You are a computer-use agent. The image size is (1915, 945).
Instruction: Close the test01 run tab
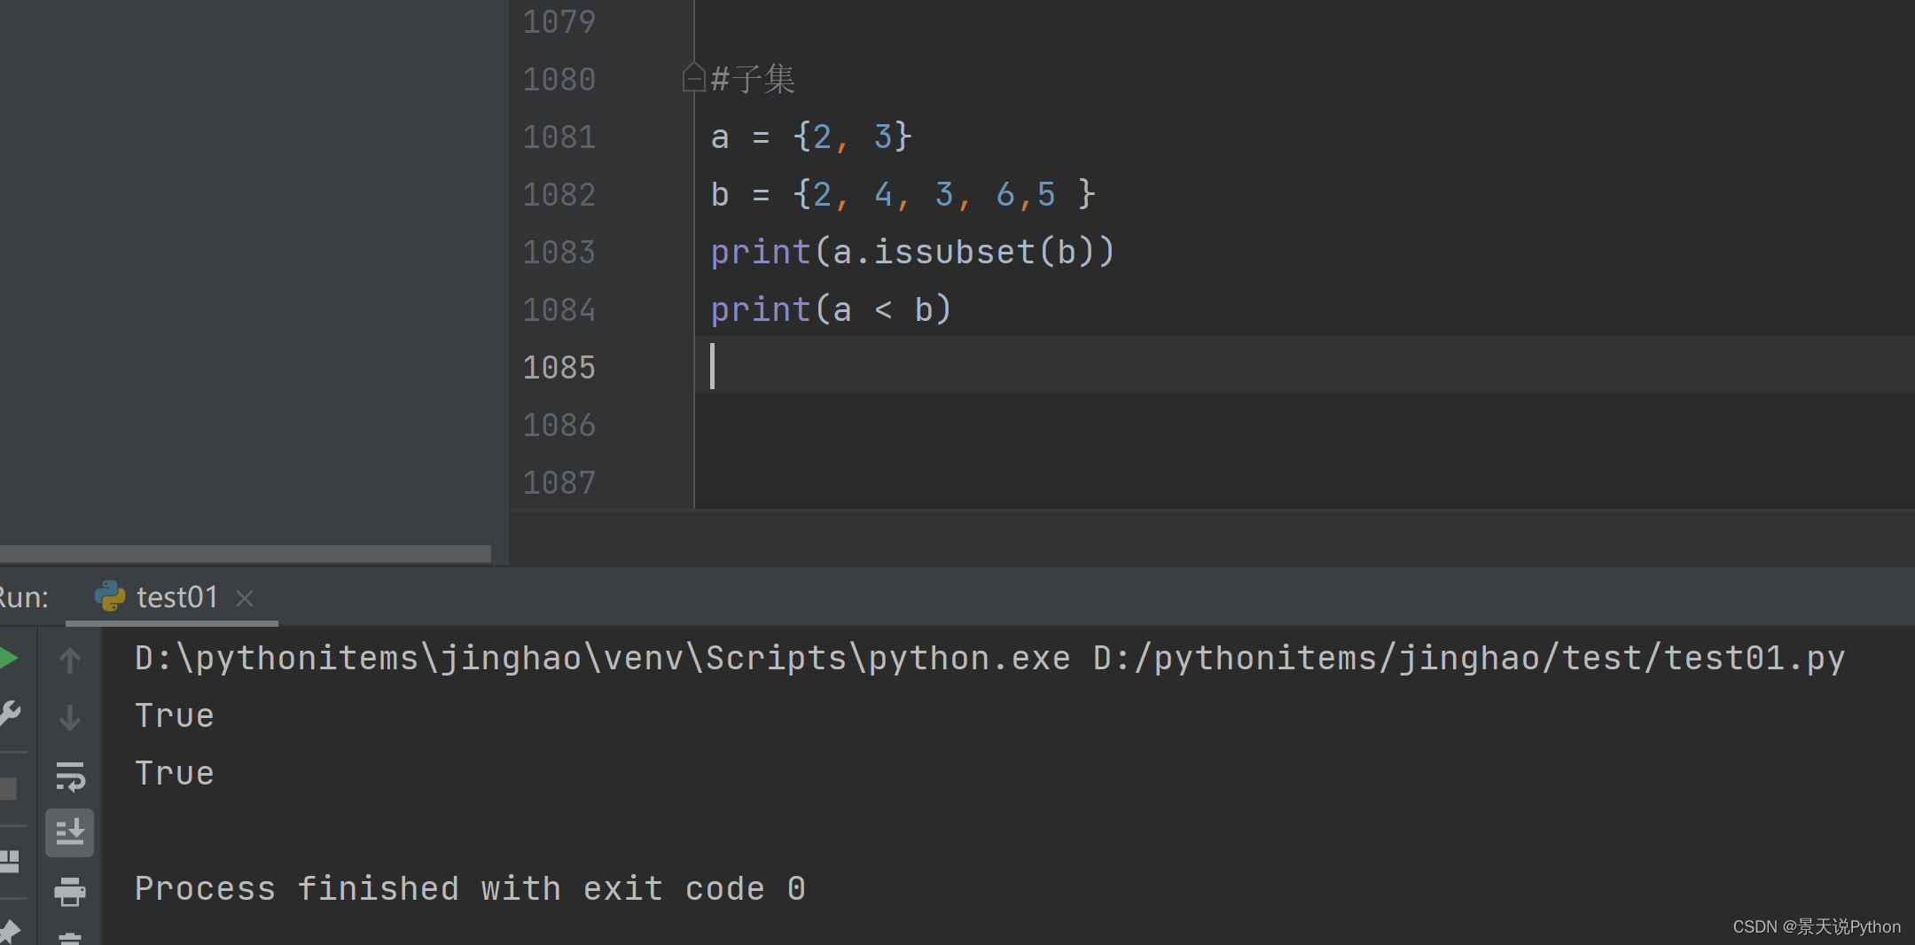(245, 599)
